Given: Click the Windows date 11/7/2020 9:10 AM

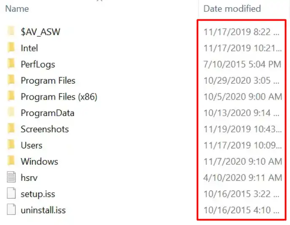Looking at the screenshot, I should pyautogui.click(x=242, y=161).
